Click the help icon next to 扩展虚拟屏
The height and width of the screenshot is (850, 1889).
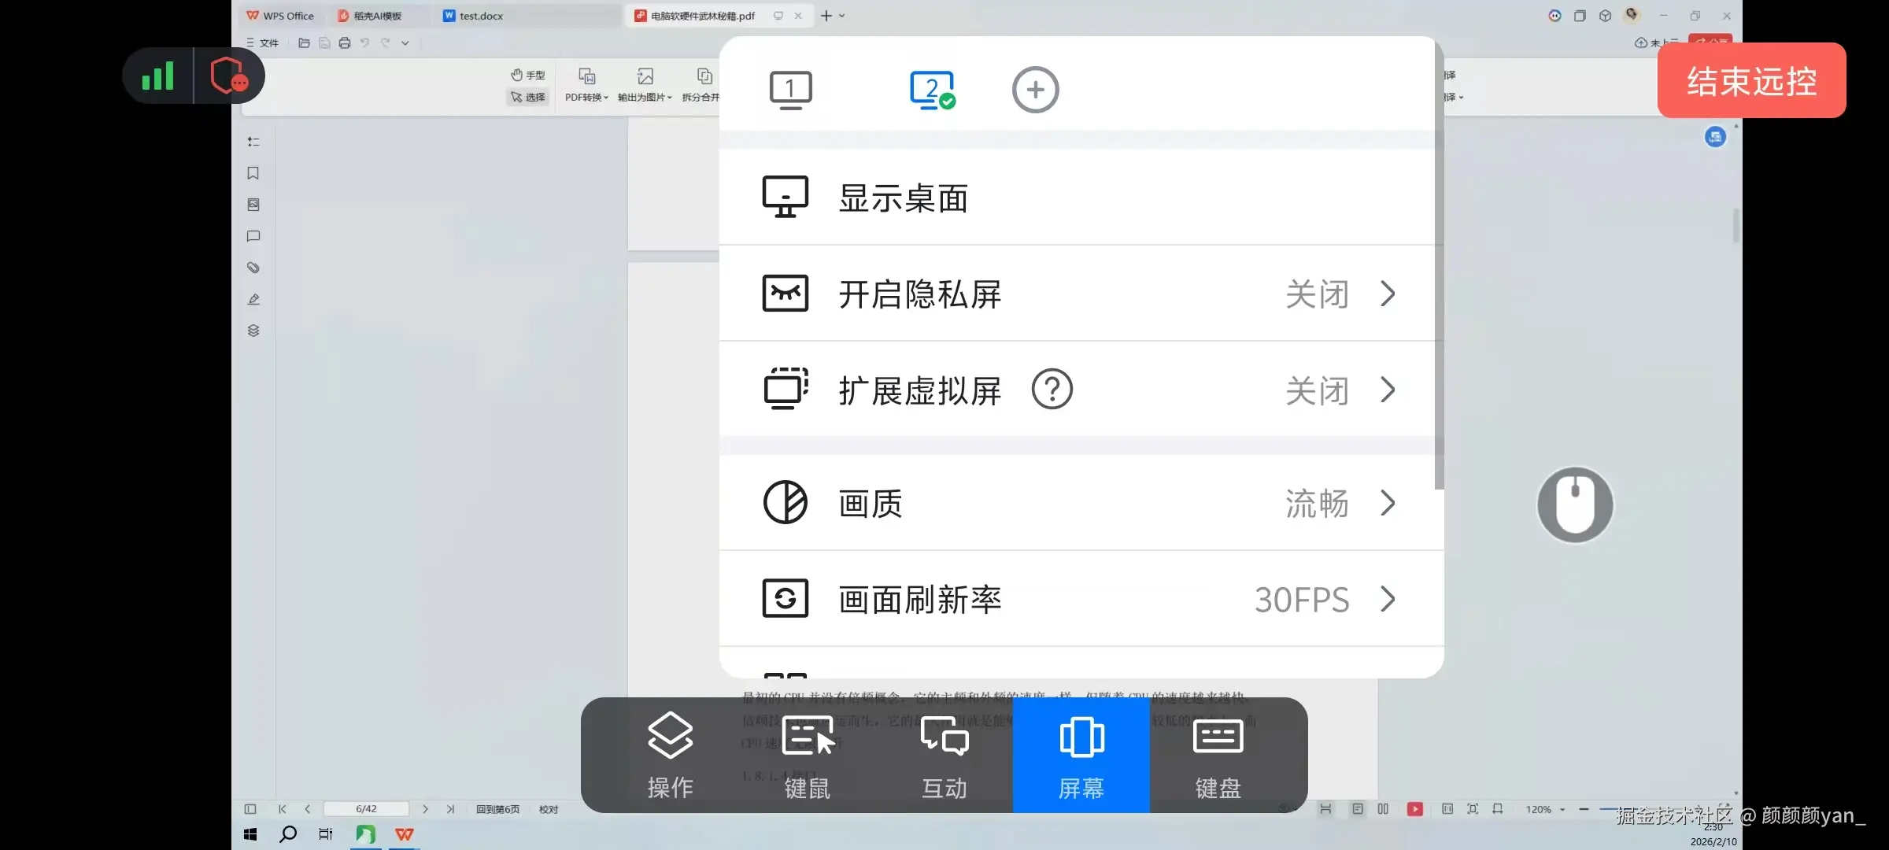point(1052,390)
